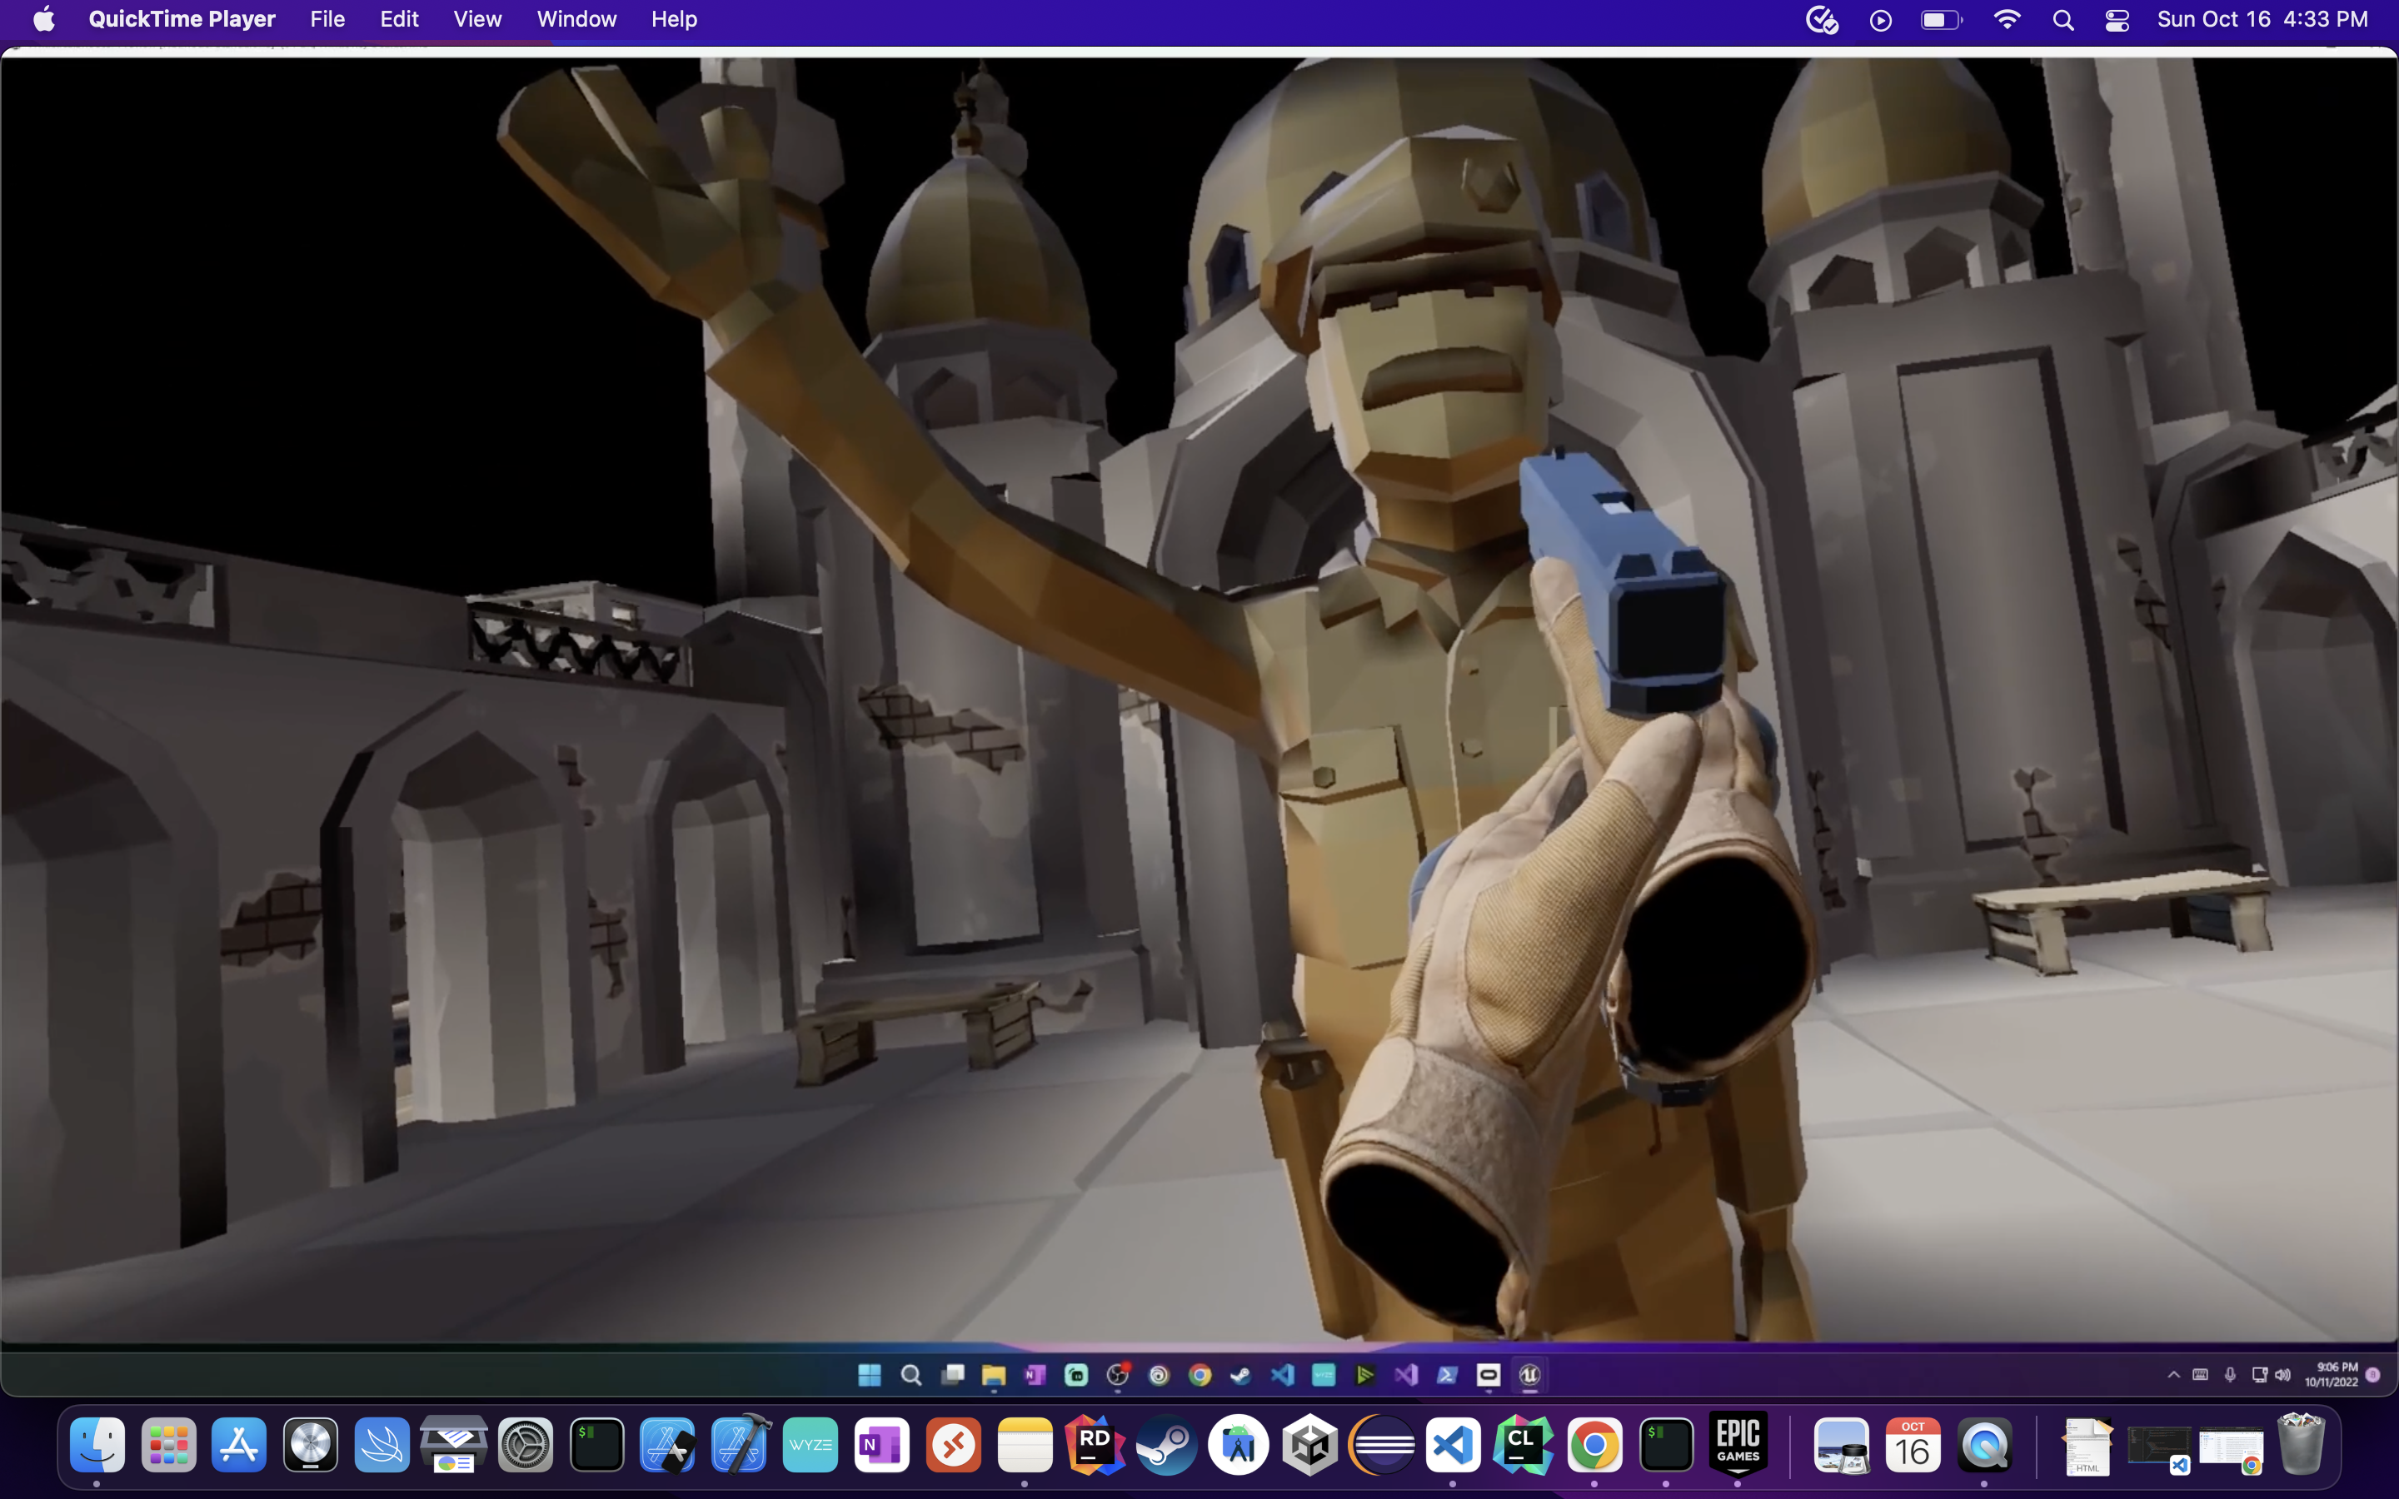Open the Terminal icon next to Epic Games

click(x=1667, y=1443)
